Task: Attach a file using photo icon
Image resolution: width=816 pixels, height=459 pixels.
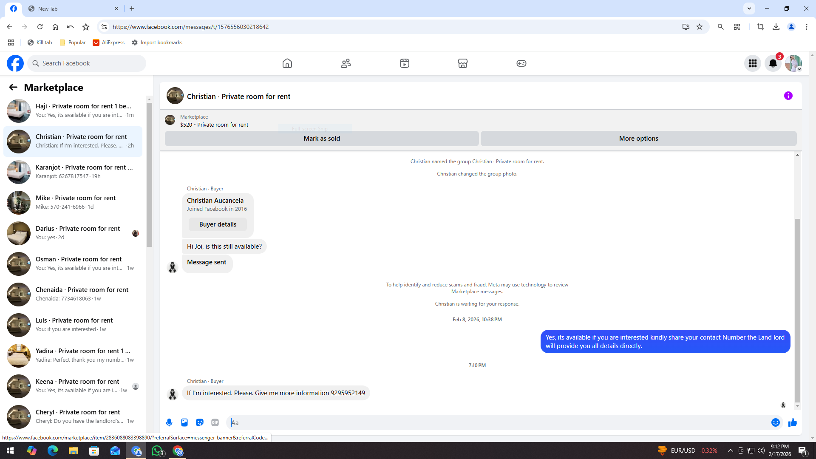Action: click(184, 422)
